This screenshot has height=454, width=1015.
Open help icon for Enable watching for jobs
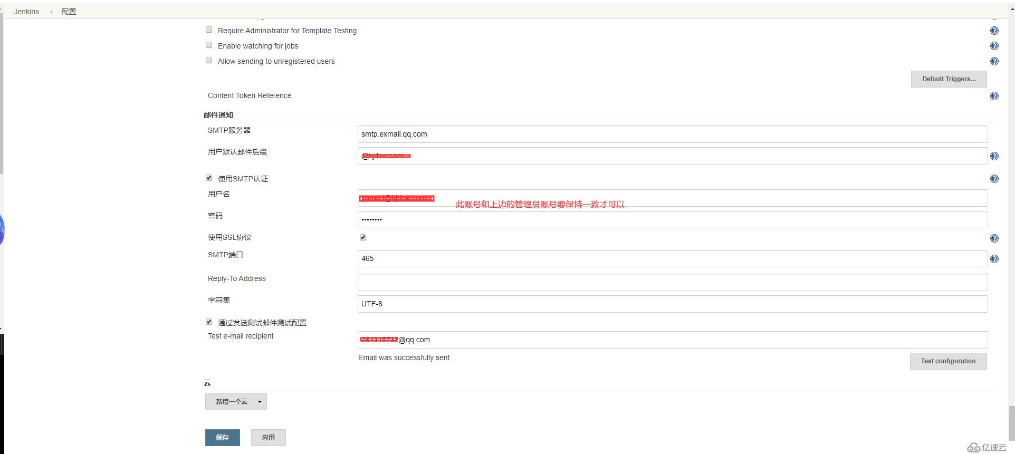coord(994,46)
